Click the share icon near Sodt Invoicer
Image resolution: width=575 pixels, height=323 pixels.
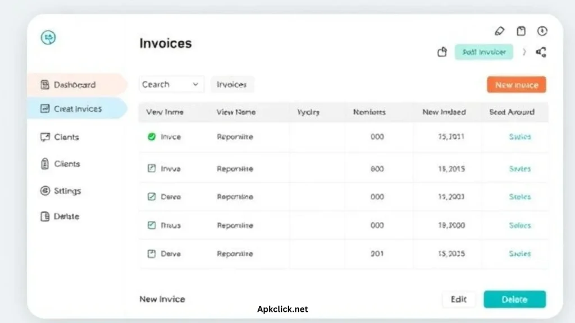pyautogui.click(x=442, y=52)
